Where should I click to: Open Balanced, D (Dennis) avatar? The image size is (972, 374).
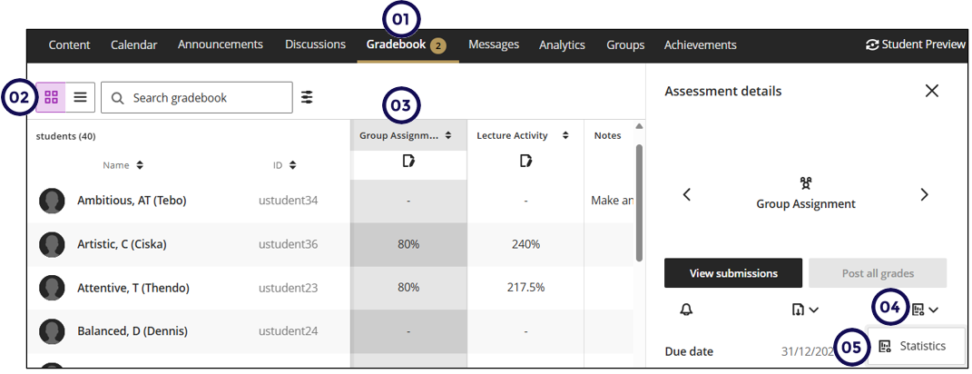tap(52, 331)
